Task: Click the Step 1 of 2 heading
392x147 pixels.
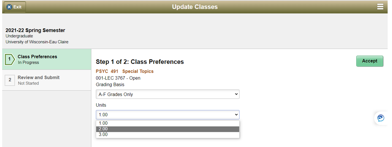Action: click(140, 62)
